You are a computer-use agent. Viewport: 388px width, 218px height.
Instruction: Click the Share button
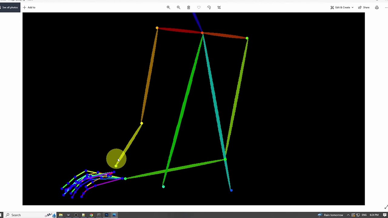(x=364, y=7)
